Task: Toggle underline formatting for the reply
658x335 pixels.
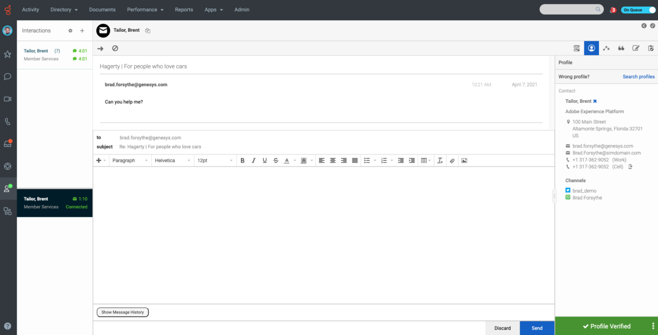Action: tap(265, 160)
